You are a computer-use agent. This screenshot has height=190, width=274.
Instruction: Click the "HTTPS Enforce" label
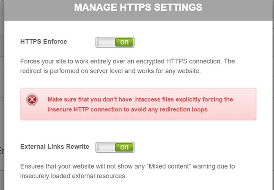pyautogui.click(x=43, y=41)
